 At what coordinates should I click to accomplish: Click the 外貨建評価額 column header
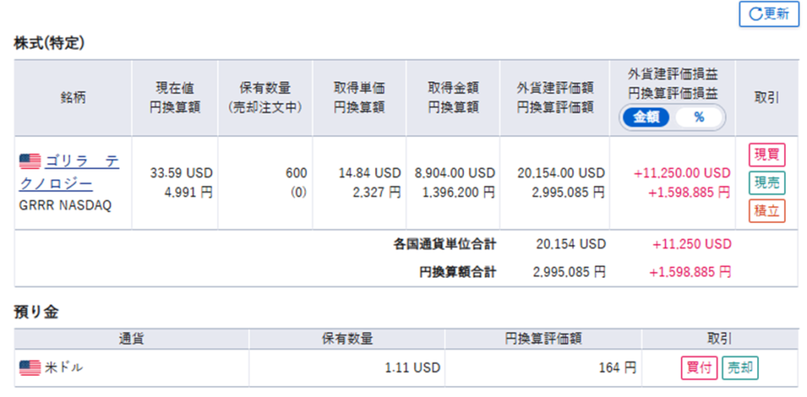point(554,98)
